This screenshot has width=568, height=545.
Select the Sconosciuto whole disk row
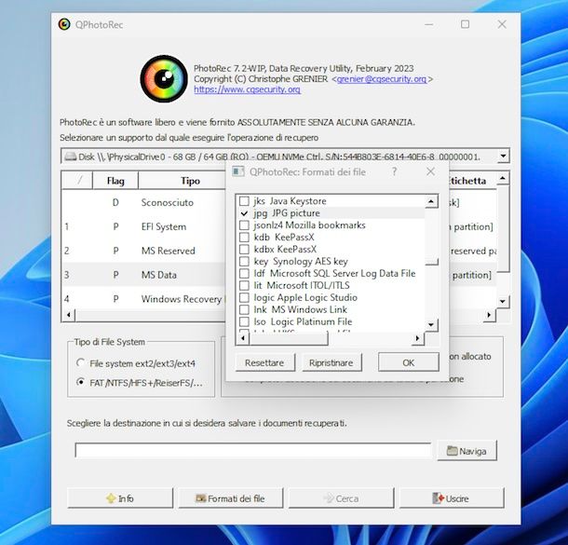[143, 202]
